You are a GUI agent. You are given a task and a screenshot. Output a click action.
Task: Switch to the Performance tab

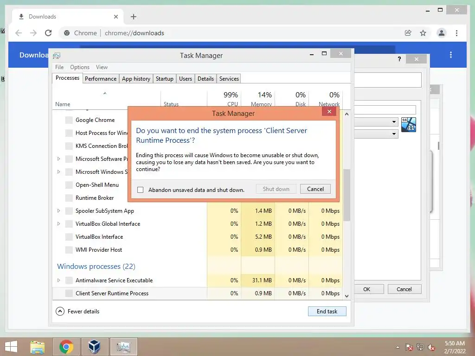(x=101, y=79)
